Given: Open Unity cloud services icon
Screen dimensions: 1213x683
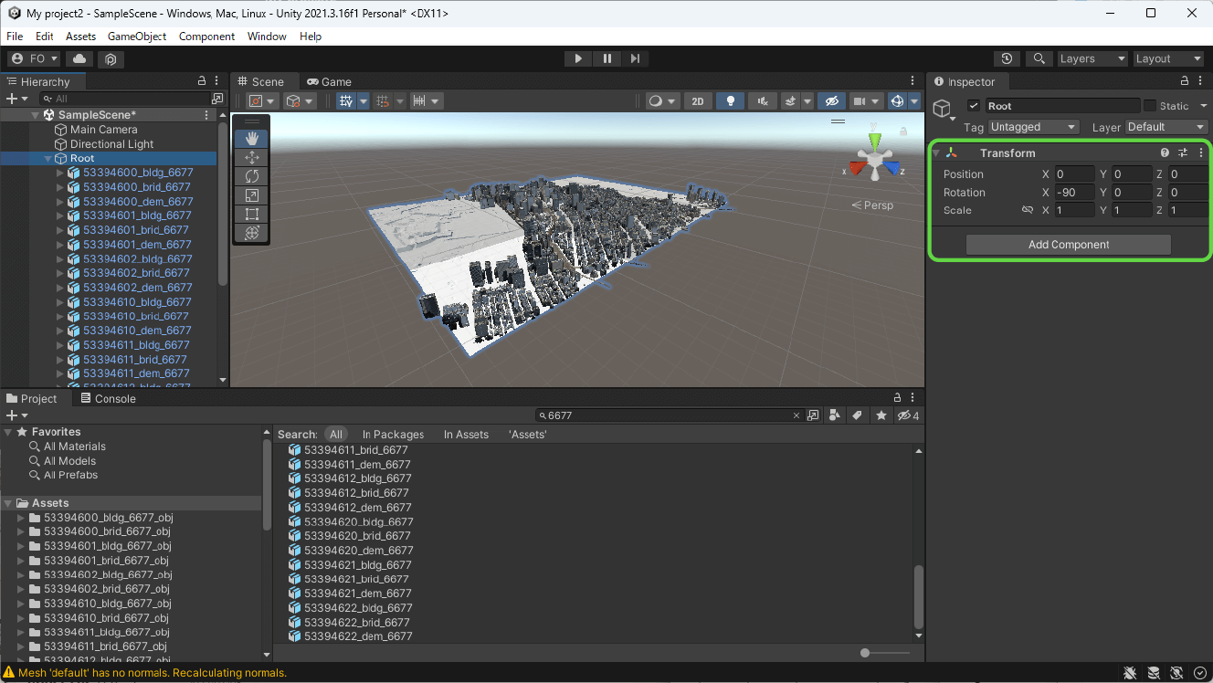Looking at the screenshot, I should (x=79, y=58).
